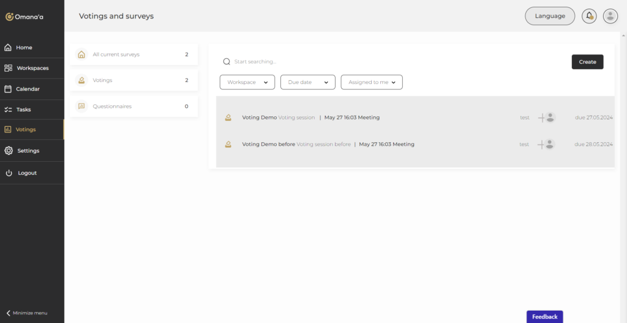Select the Questionnaires category
Screen dimensions: 627x323
[133, 107]
